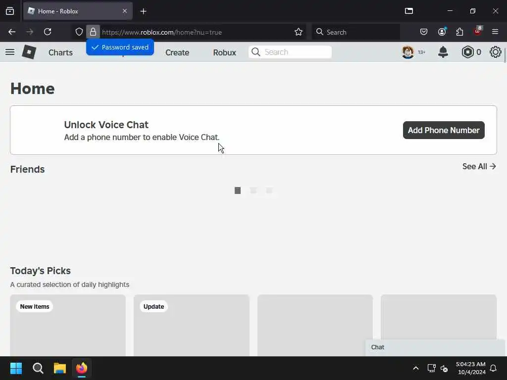Open Pocket save icon
Screen dimensions: 507x380
click(x=424, y=32)
